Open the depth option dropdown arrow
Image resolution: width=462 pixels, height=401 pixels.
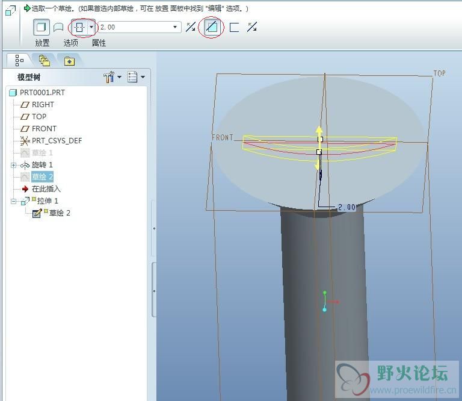pos(91,27)
